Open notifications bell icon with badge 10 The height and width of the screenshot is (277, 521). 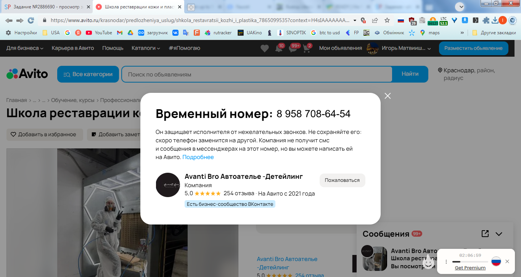click(x=279, y=49)
